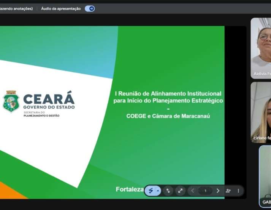
Task: Click the "Fortaleza" text on slide
Action: coord(130,189)
